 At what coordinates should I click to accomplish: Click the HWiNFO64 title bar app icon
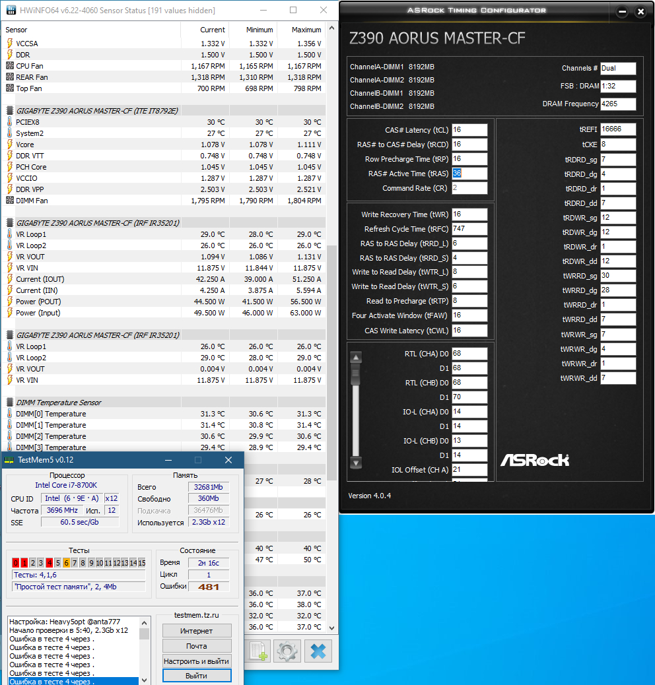tap(11, 10)
